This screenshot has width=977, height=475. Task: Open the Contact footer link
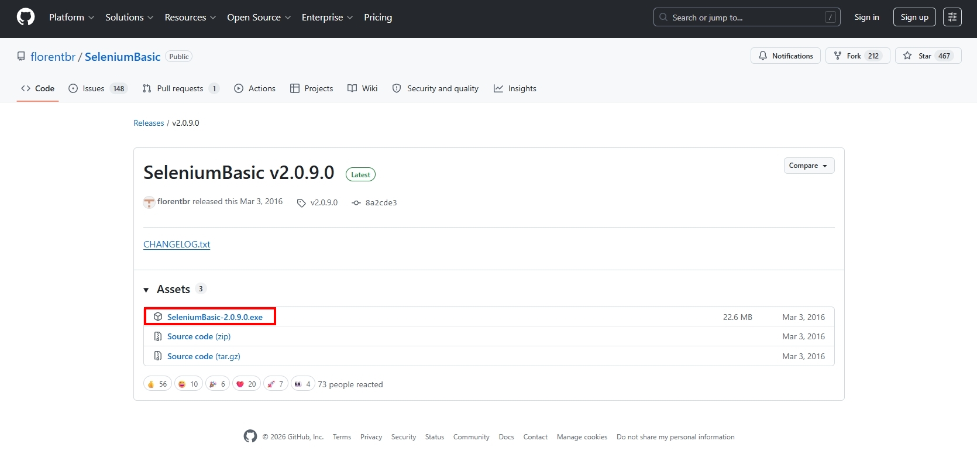(535, 437)
